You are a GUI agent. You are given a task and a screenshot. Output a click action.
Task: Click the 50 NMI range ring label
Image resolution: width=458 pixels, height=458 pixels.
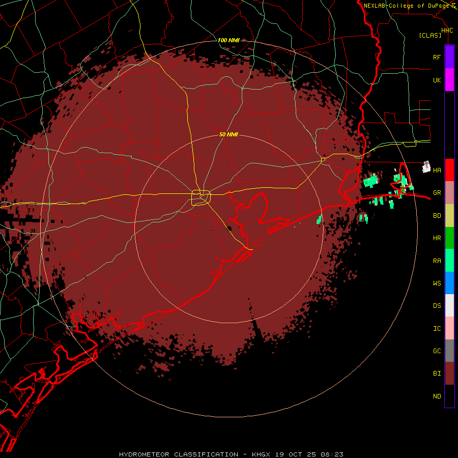pos(228,134)
